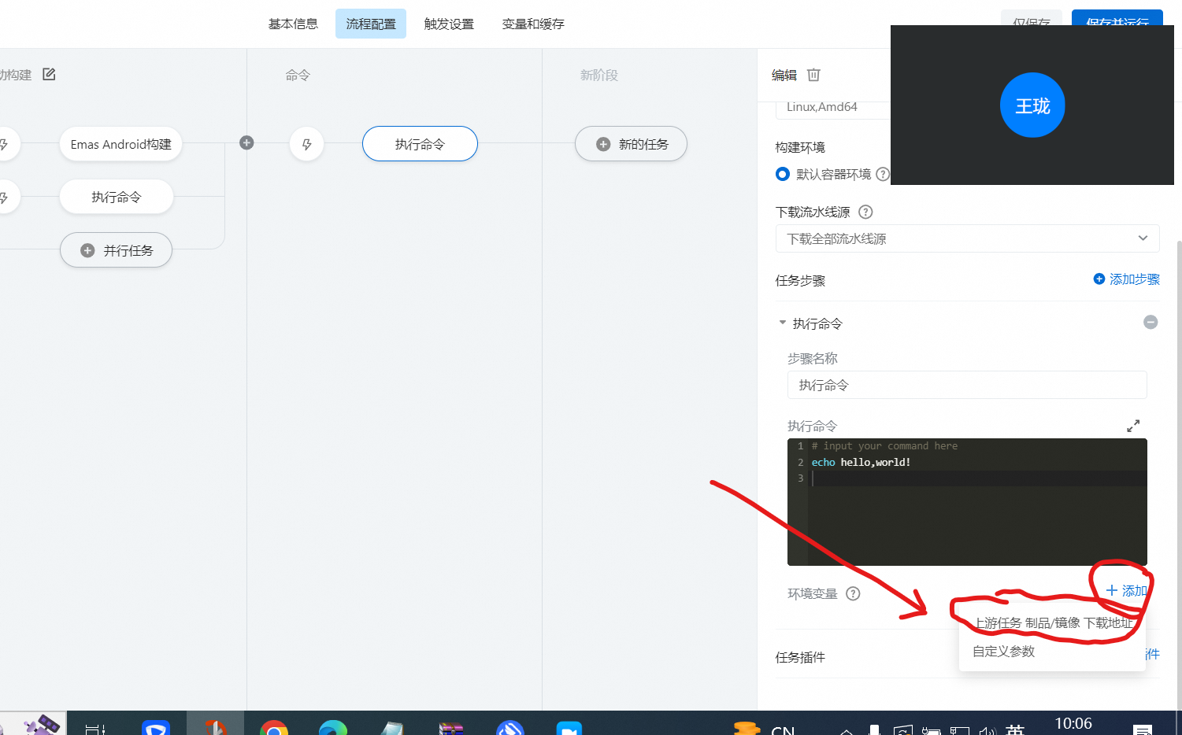The height and width of the screenshot is (735, 1182).
Task: Delete the task using trash icon
Action: pos(813,75)
